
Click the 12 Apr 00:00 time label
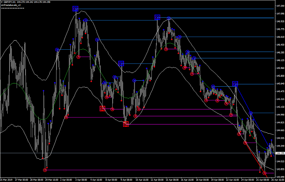pos(157,180)
